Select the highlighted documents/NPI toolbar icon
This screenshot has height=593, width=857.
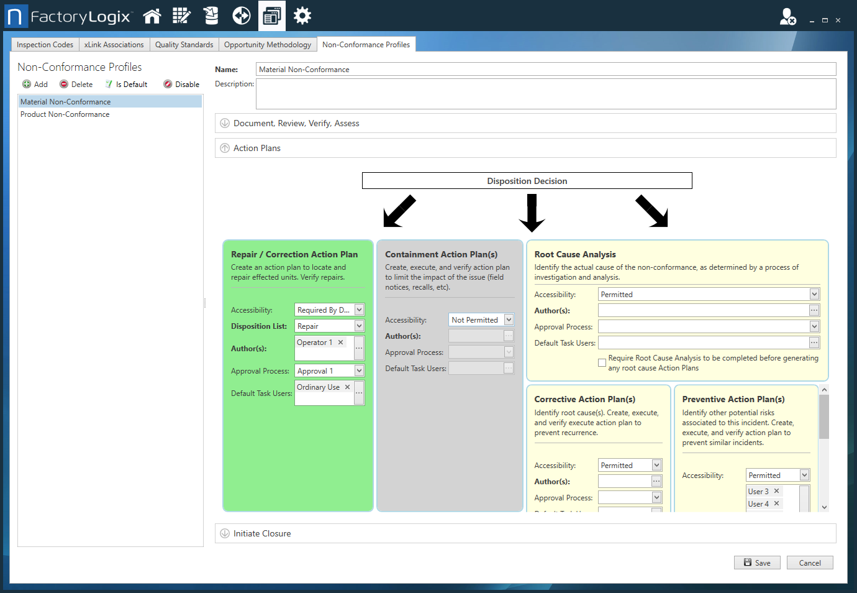point(272,16)
